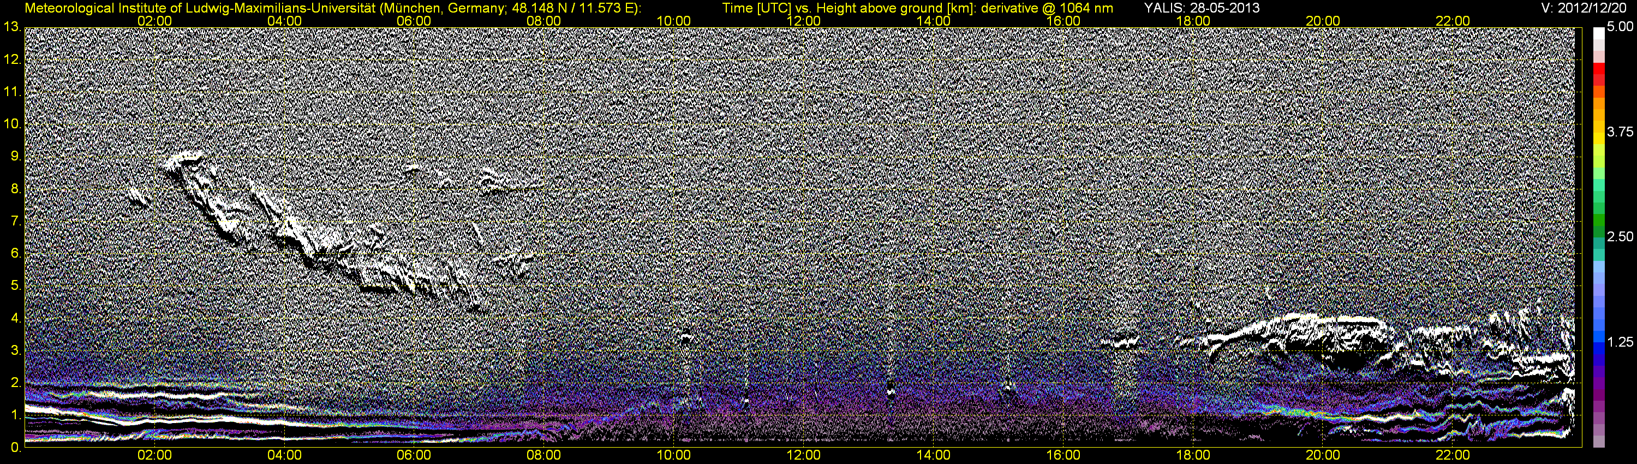Click the 1.25 colorbar scale value

point(1619,342)
